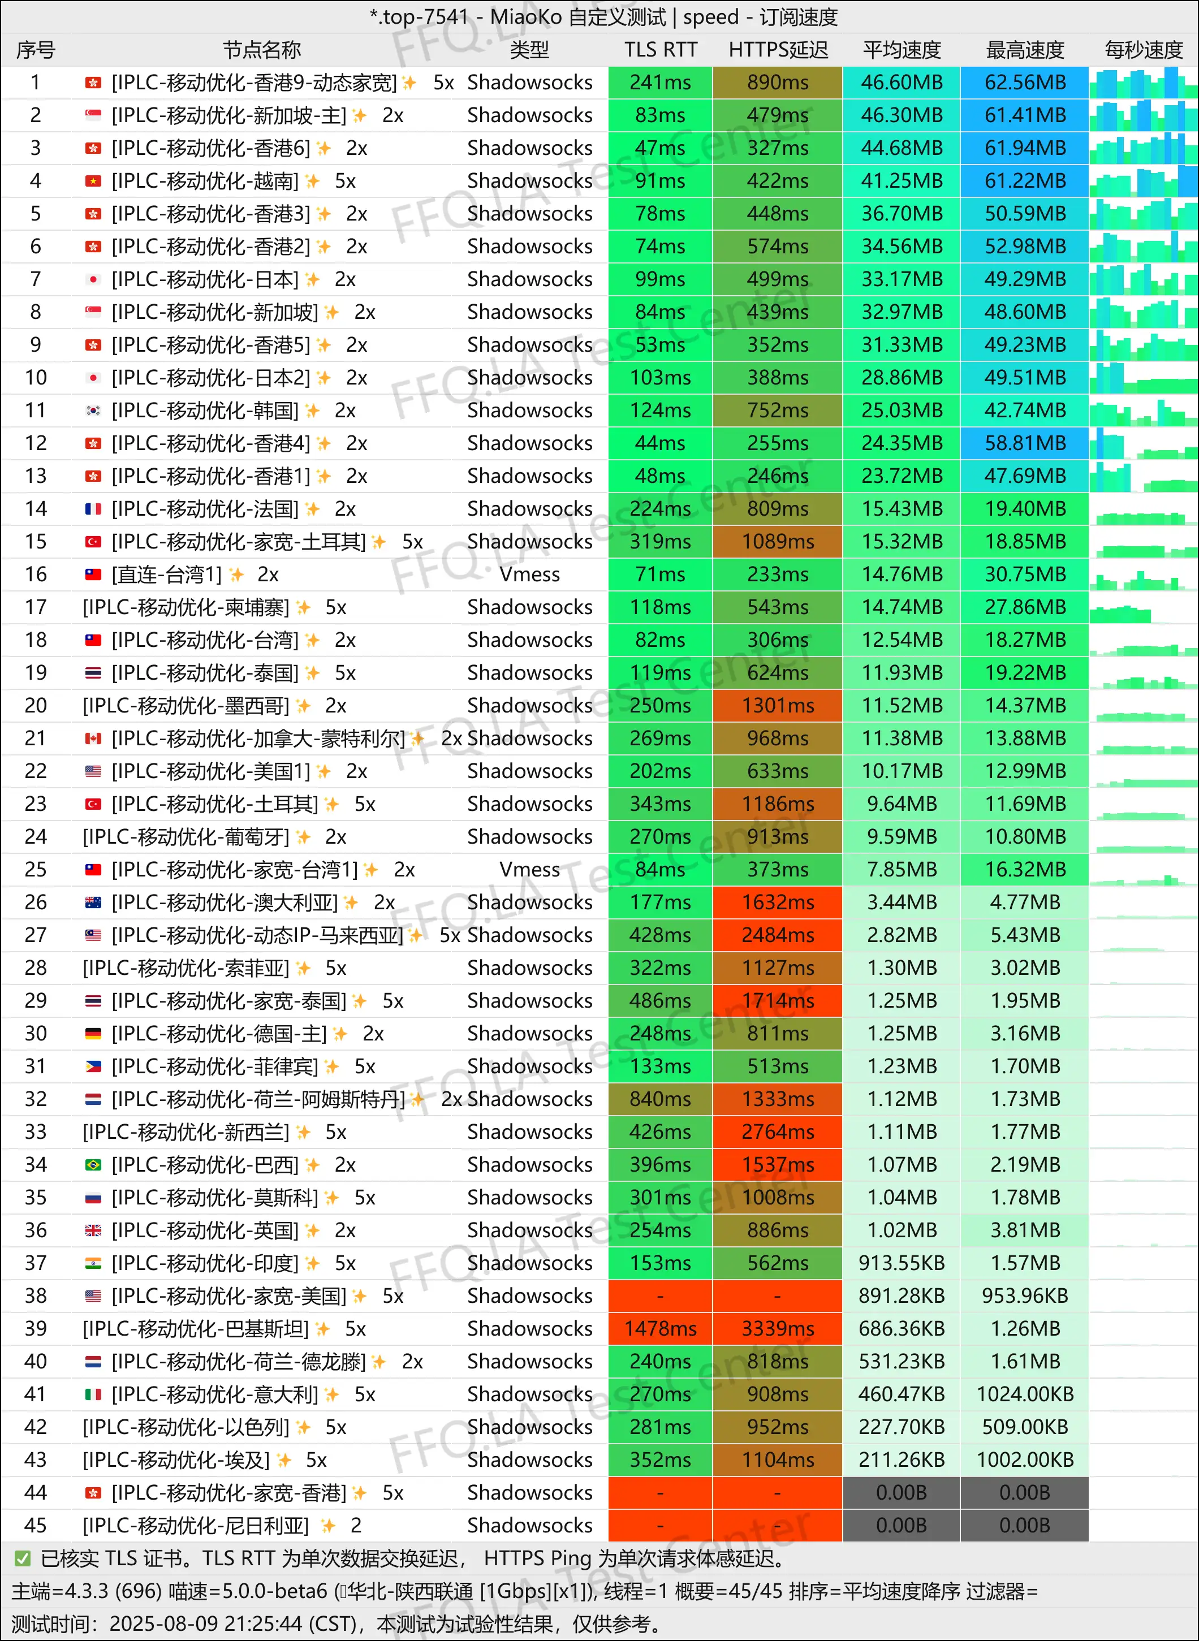The width and height of the screenshot is (1199, 1641).
Task: Click the 241ms TLS RTT cell
Action: coord(661,83)
